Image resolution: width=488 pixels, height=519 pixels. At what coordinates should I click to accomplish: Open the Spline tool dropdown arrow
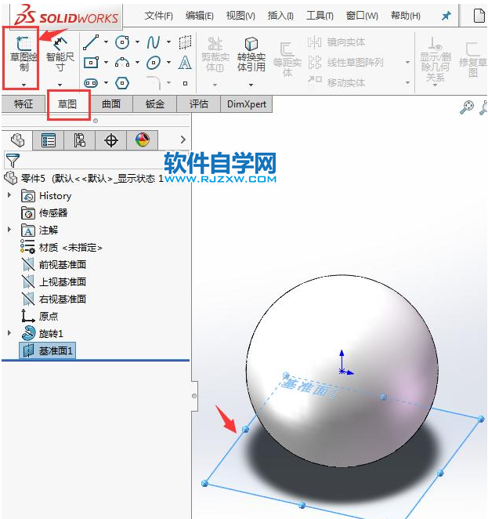(168, 42)
